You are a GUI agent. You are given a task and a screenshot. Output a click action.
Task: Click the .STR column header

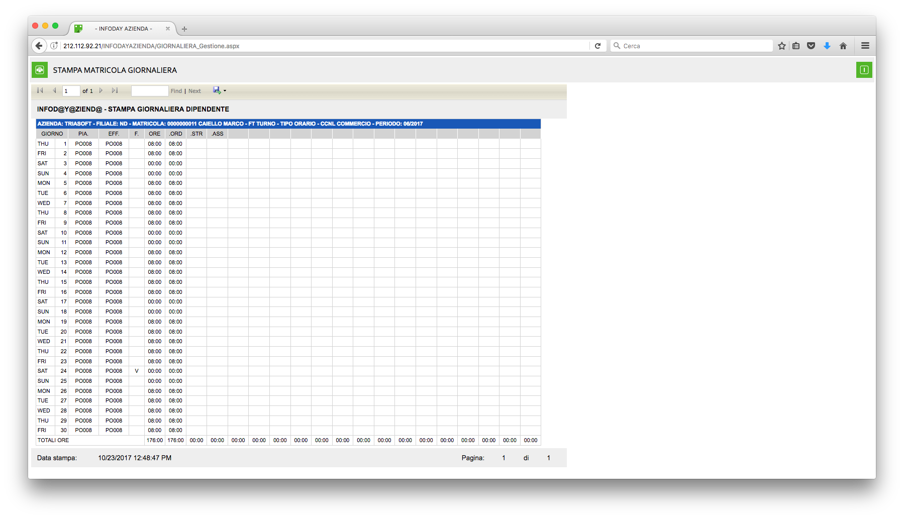coord(196,134)
